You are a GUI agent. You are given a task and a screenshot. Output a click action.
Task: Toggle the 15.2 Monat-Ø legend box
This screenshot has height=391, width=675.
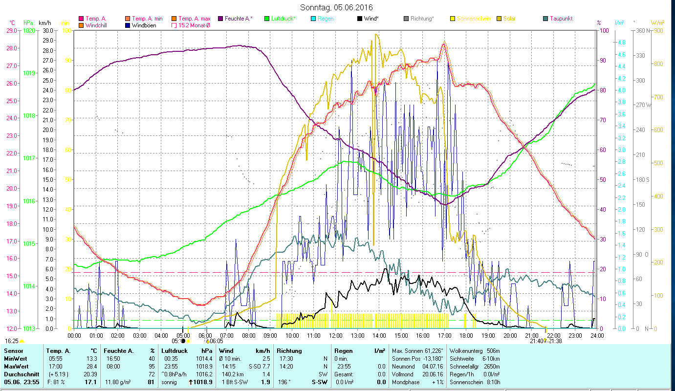174,25
